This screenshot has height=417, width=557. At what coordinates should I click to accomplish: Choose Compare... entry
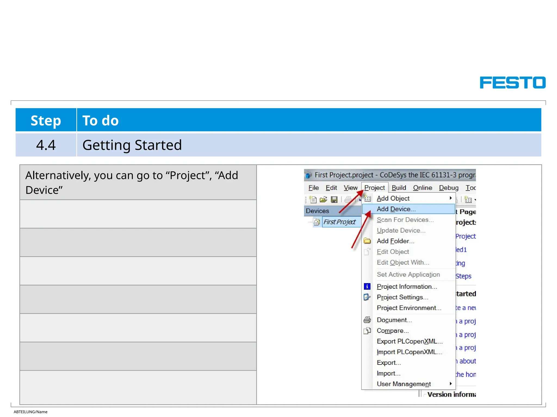click(409, 330)
